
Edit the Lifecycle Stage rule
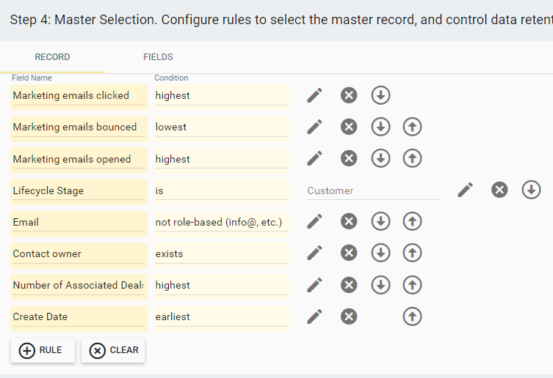(x=465, y=190)
